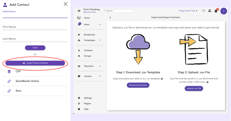Click the Xero link icon
Screen dimensions: 231x121
[9, 91]
